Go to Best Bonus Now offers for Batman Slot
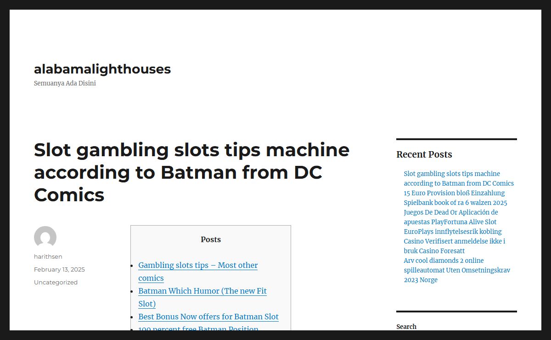 coord(208,317)
